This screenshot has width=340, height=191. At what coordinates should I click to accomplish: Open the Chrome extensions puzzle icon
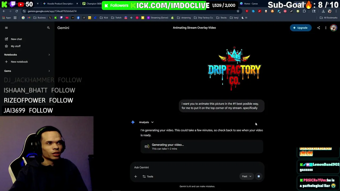coord(304,11)
